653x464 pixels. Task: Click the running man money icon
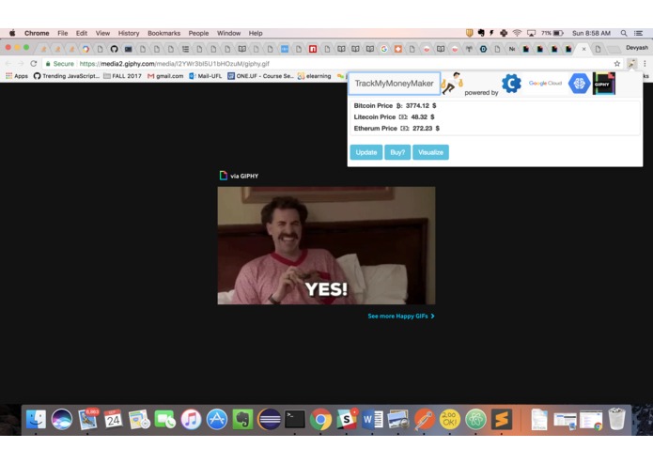coord(452,83)
